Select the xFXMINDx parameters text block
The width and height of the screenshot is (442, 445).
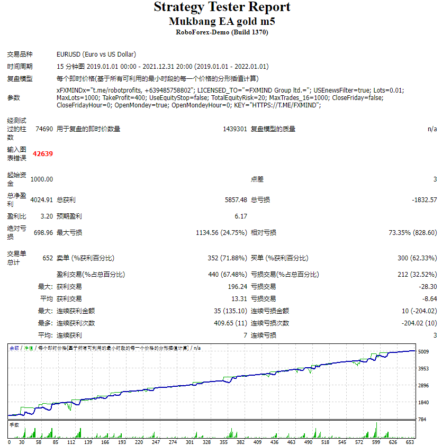click(x=230, y=98)
